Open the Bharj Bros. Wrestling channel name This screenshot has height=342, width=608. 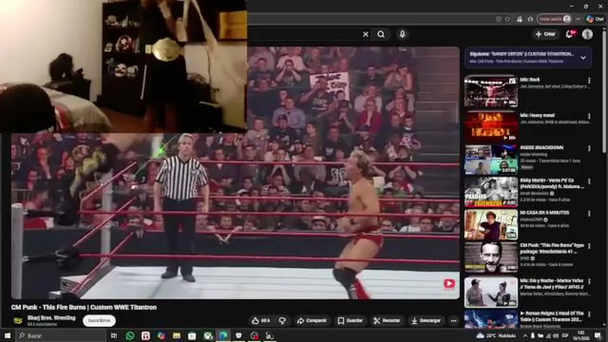click(51, 318)
